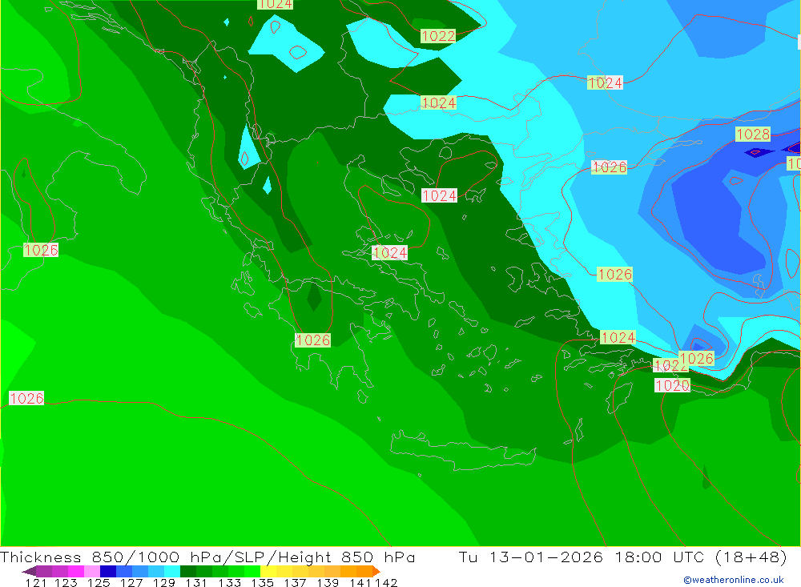Click legend value 131
This screenshot has width=801, height=587.
click(x=196, y=582)
